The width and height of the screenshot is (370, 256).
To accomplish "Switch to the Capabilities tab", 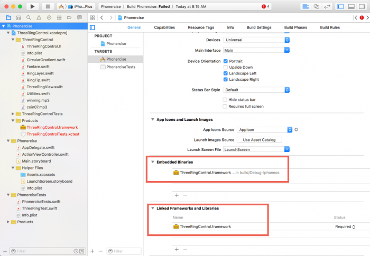I will pyautogui.click(x=164, y=27).
